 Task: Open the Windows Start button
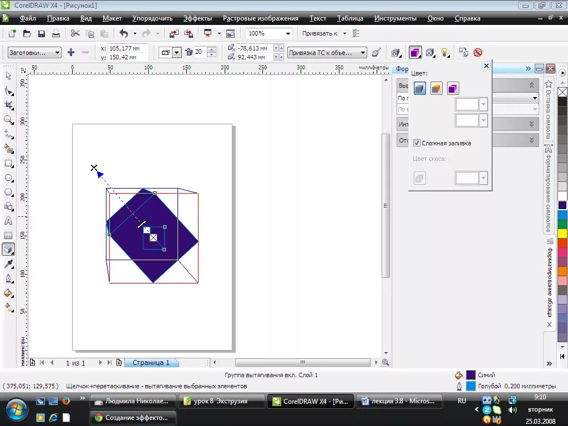pos(16,410)
